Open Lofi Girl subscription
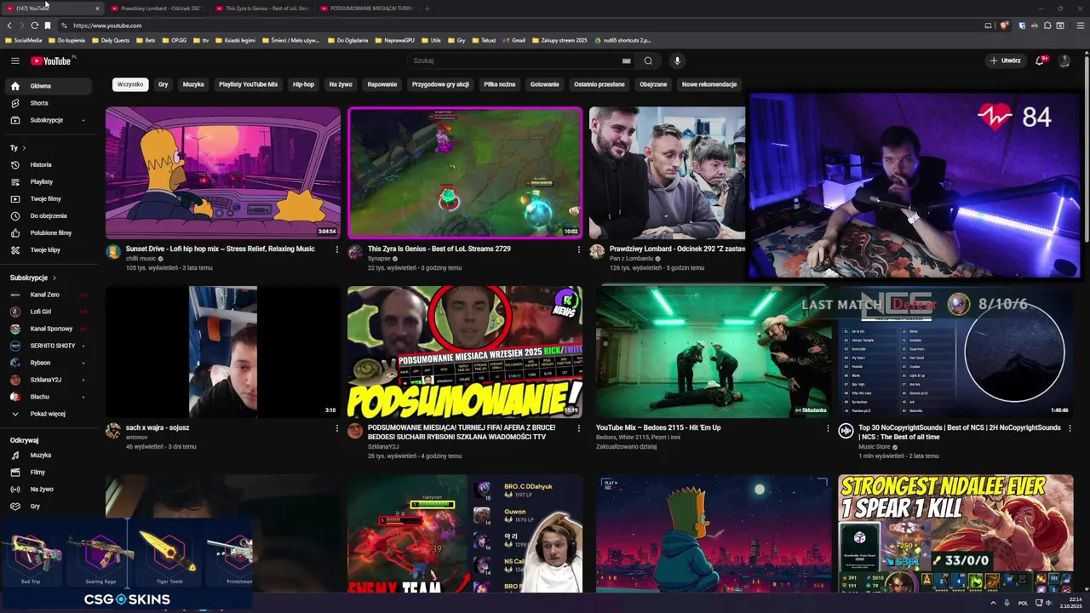Image resolution: width=1090 pixels, height=613 pixels. [x=49, y=312]
